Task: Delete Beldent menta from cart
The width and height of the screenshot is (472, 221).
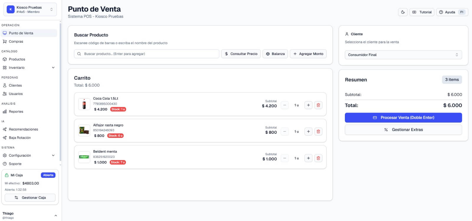Action: point(318,158)
